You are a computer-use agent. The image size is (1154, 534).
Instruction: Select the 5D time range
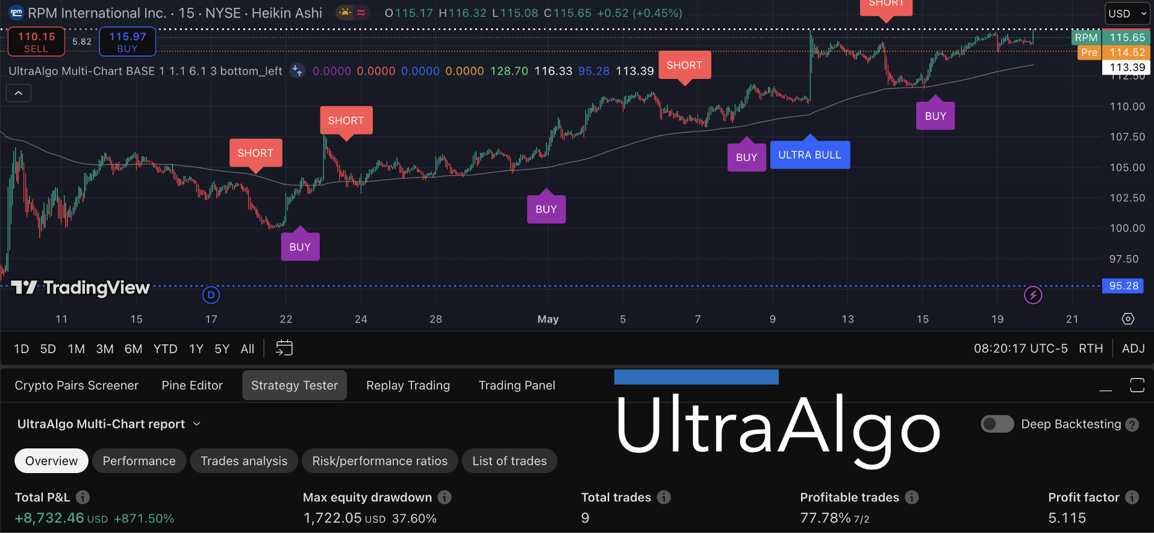tap(48, 349)
